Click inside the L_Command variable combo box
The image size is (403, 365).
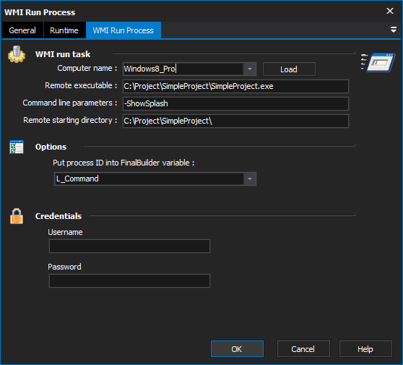(149, 179)
